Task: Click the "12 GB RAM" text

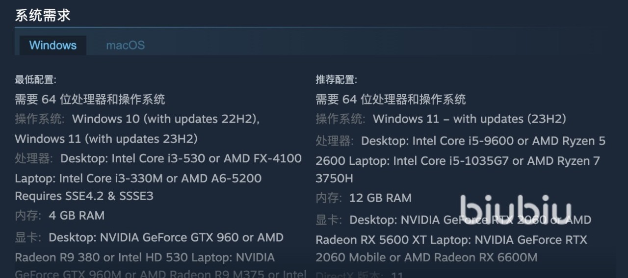Action: (x=380, y=198)
